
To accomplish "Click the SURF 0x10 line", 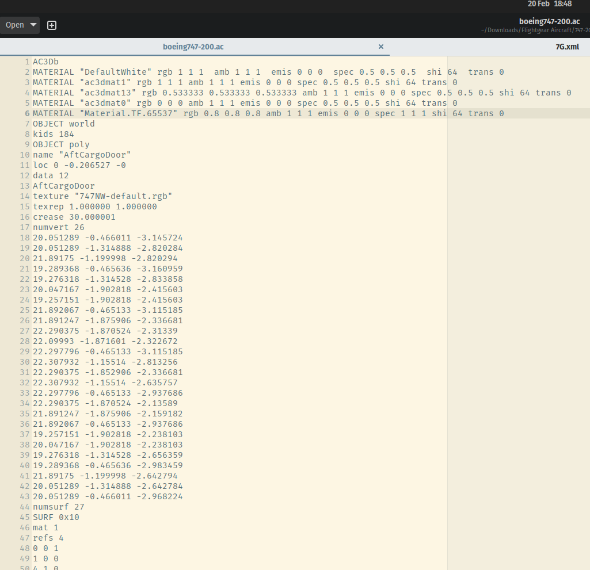I will 56,517.
